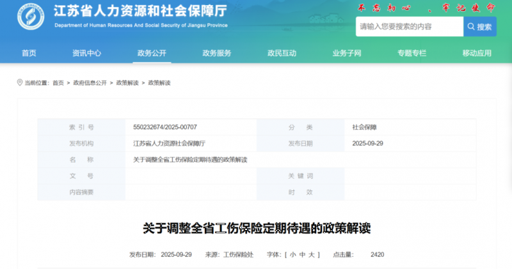Click the location pin icon in breadcrumb
Viewport: 512px width, 269px height.
tap(19, 83)
